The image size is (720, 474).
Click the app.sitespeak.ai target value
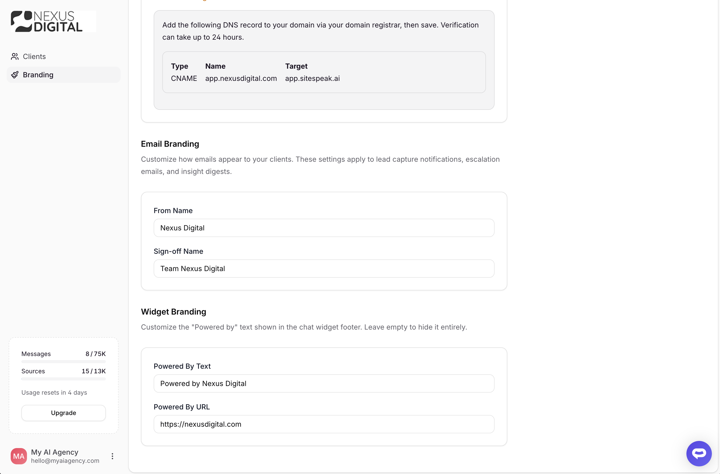click(x=312, y=78)
